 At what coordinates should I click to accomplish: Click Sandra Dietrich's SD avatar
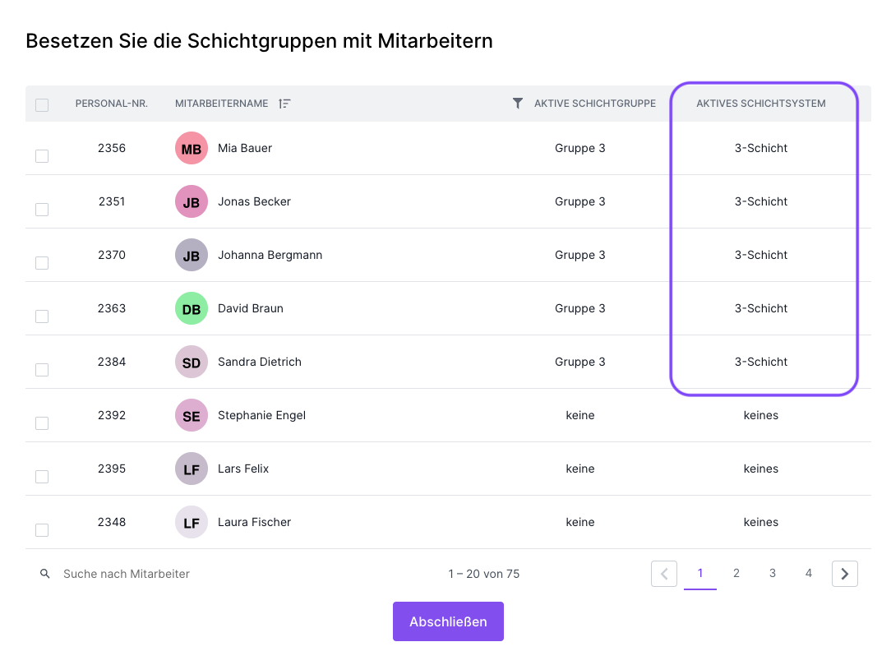191,363
